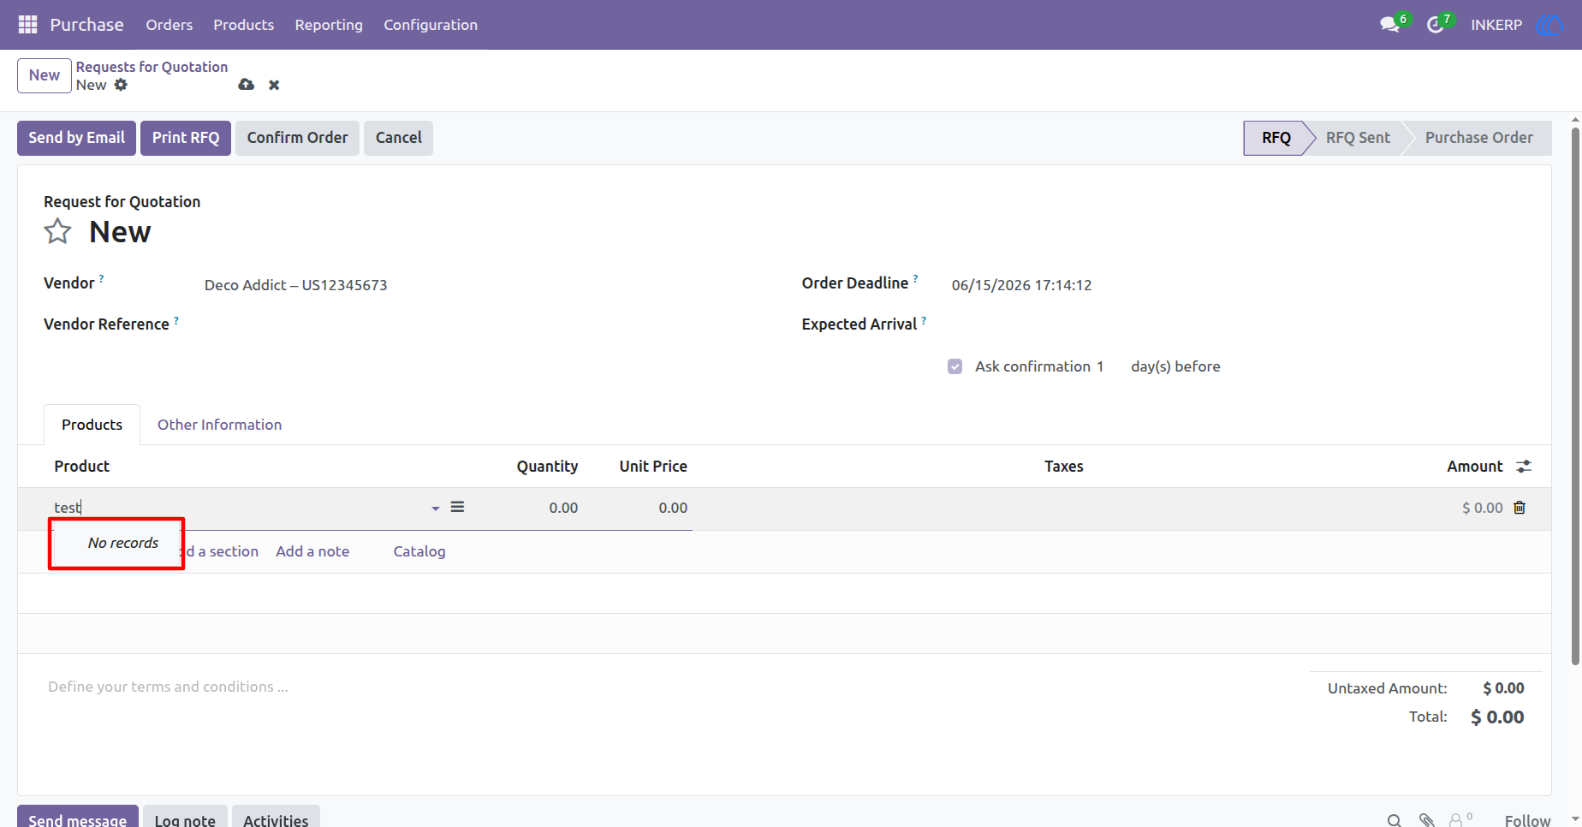Open the Reporting menu
This screenshot has height=827, width=1582.
point(329,25)
